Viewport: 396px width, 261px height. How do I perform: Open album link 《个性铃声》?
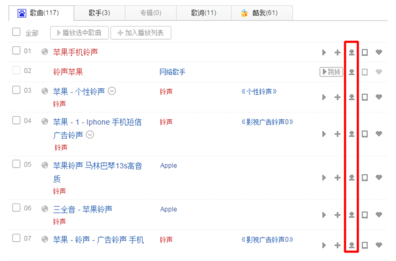[x=259, y=92]
